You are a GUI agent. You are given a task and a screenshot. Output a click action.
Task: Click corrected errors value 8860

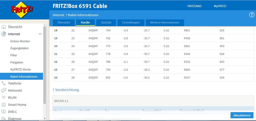(x=187, y=70)
